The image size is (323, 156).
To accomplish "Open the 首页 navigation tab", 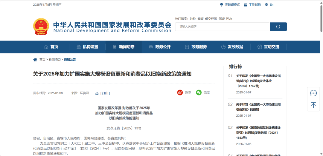I will pos(51,47).
